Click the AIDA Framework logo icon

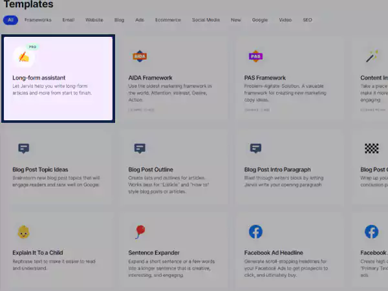pos(139,57)
